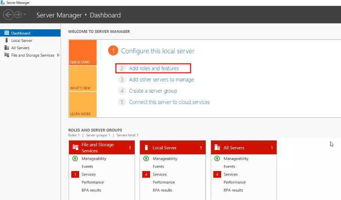This screenshot has width=341, height=200.
Task: Click red 1 Services badge in File and Storage tile
Action: coord(75,174)
